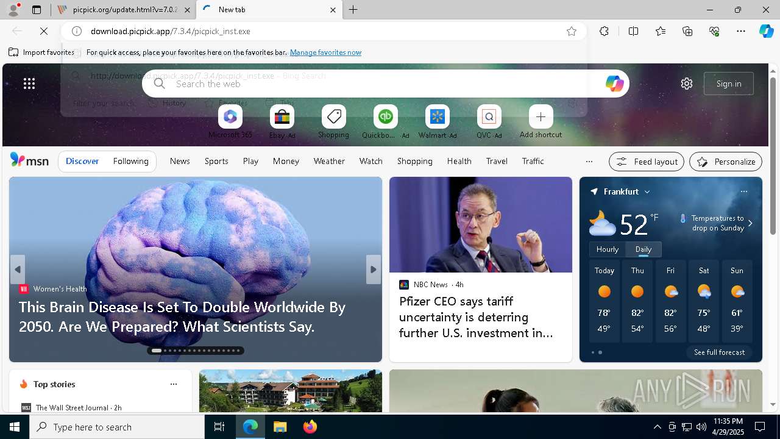Open Money in the MSN menu

(x=286, y=161)
